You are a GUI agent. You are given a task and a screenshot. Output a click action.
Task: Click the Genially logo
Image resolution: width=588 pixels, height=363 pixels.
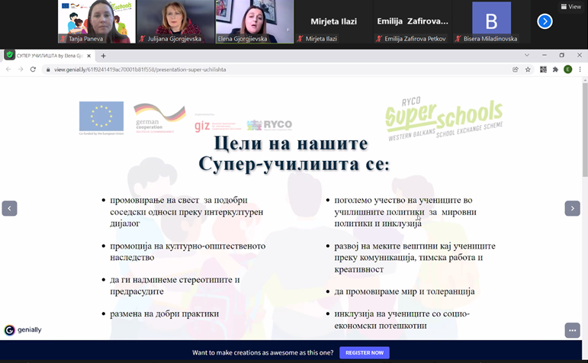[x=23, y=330]
